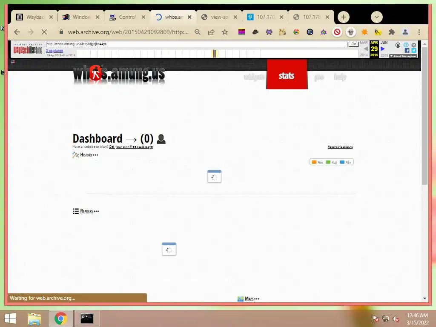Open a new browser tab
Image resolution: width=436 pixels, height=327 pixels.
pyautogui.click(x=344, y=17)
